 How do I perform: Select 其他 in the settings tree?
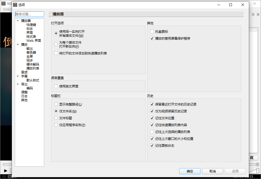click(x=24, y=100)
